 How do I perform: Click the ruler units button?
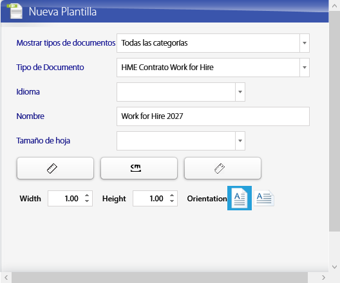click(x=55, y=169)
